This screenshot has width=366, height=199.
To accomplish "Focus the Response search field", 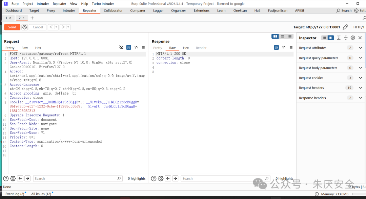I will [x=225, y=178].
